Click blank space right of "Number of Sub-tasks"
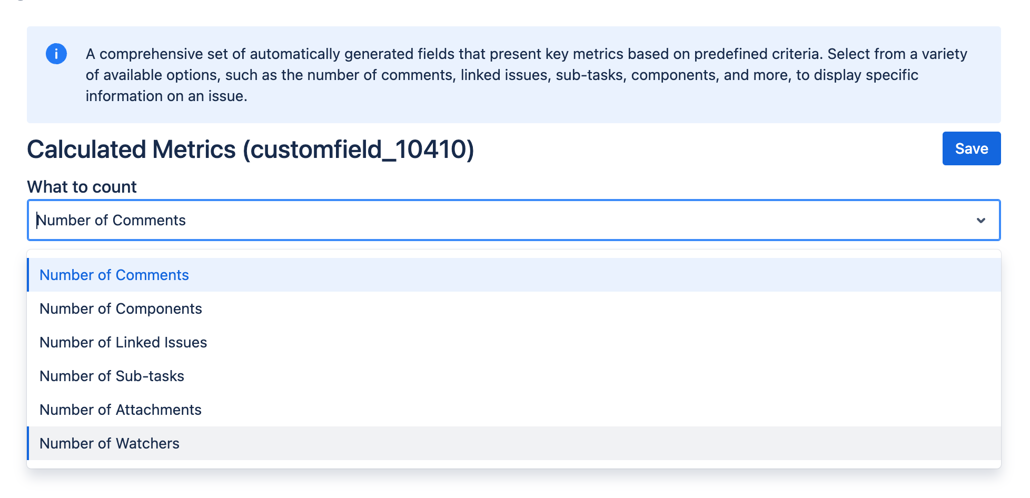 point(579,376)
